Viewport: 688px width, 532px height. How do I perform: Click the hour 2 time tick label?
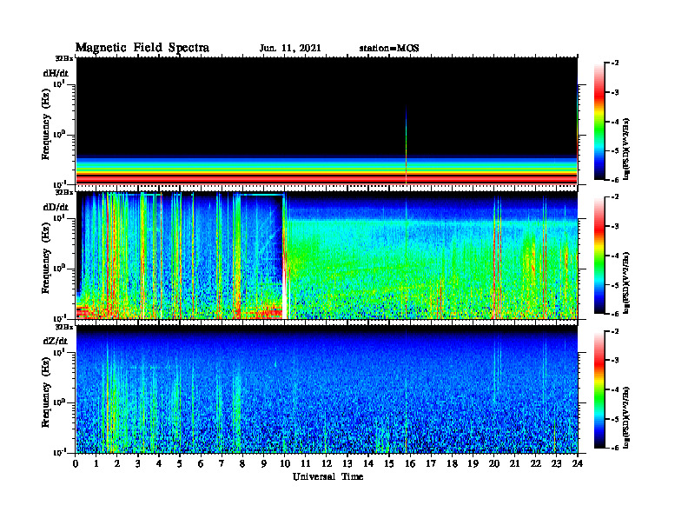tap(117, 464)
